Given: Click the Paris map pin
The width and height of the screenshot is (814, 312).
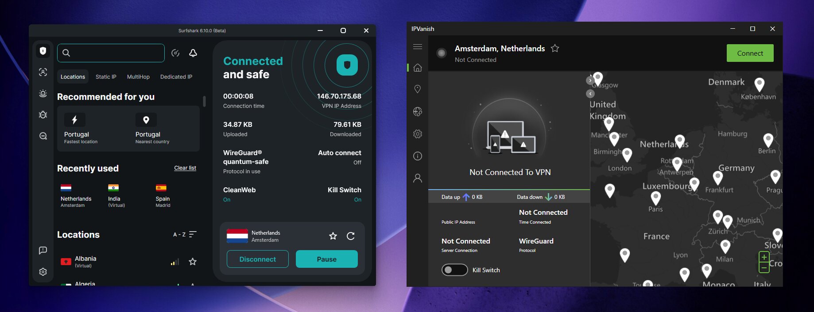Looking at the screenshot, I should [656, 198].
